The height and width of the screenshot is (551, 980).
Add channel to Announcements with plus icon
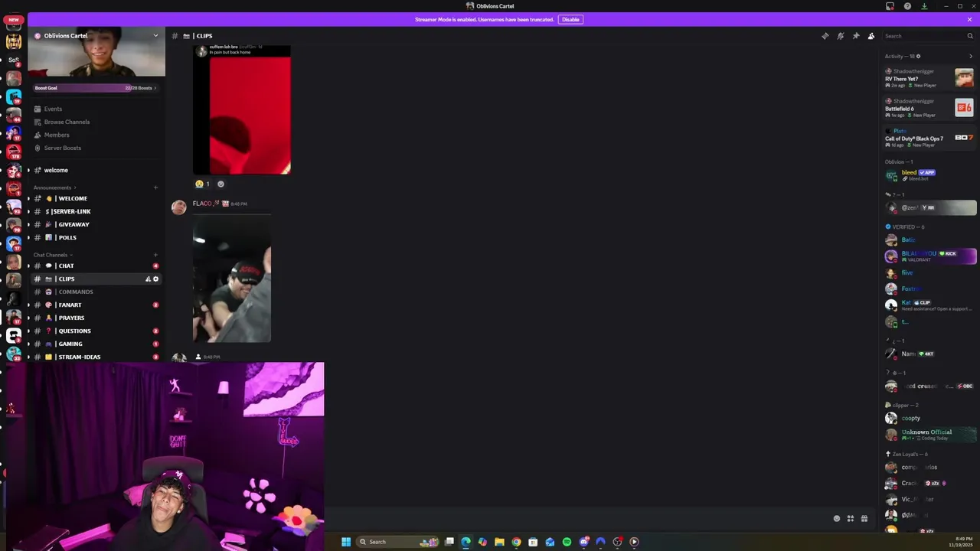pyautogui.click(x=155, y=187)
